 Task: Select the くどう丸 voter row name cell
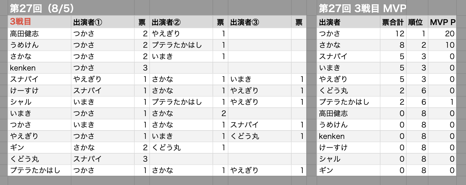[40, 159]
